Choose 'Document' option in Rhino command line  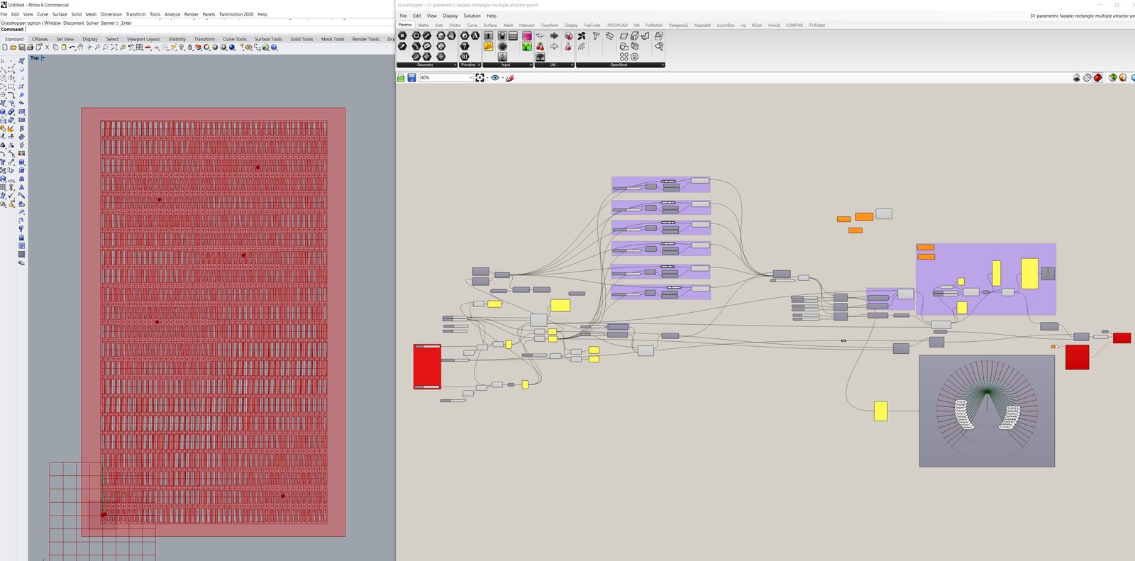73,23
